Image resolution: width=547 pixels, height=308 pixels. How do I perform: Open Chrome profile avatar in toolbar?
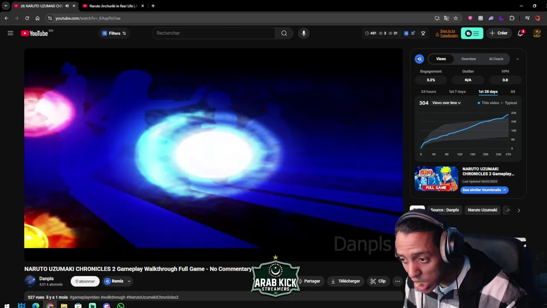point(538,18)
